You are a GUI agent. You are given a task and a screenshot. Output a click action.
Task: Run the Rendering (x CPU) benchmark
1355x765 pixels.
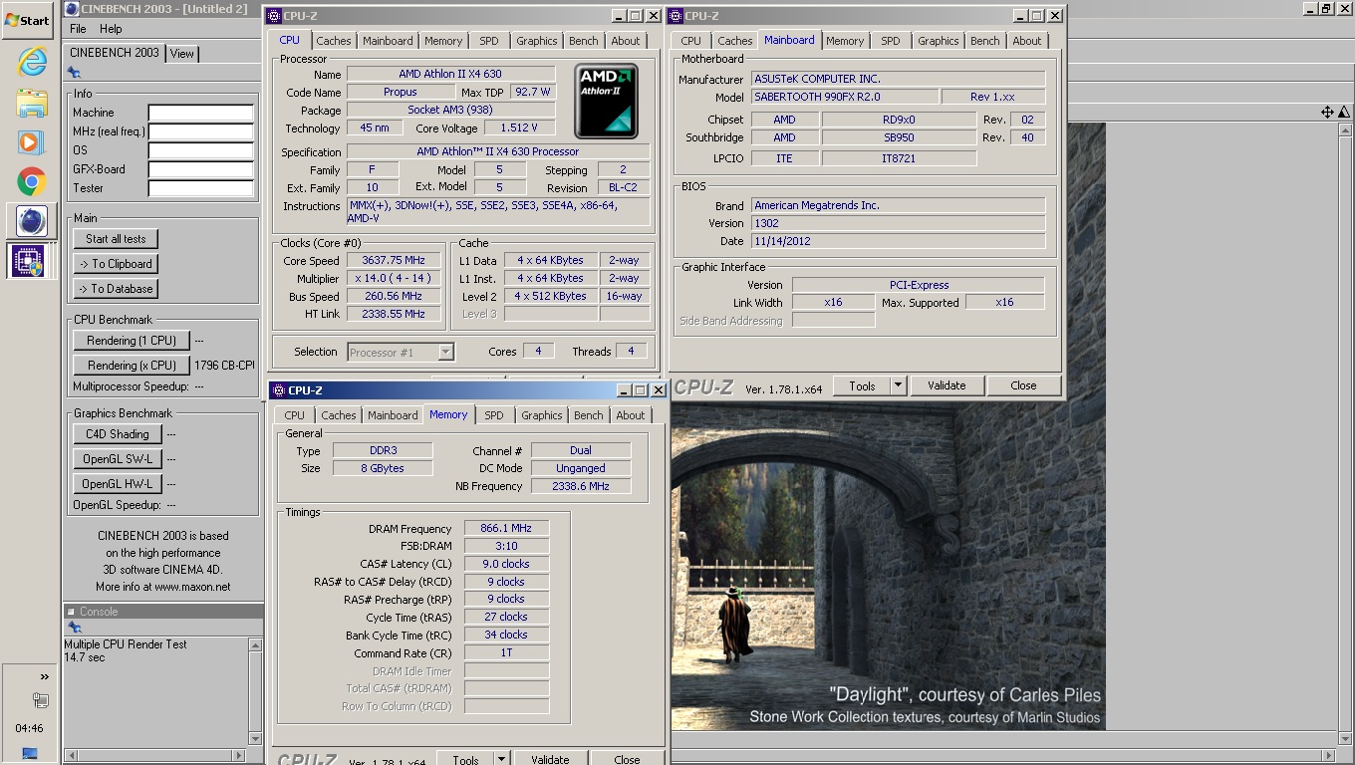[132, 366]
